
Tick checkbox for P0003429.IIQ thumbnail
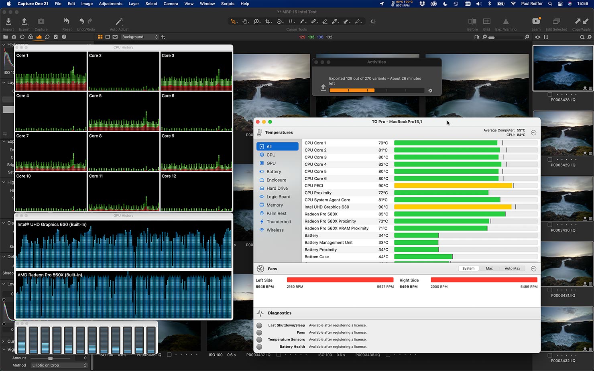pos(550,160)
